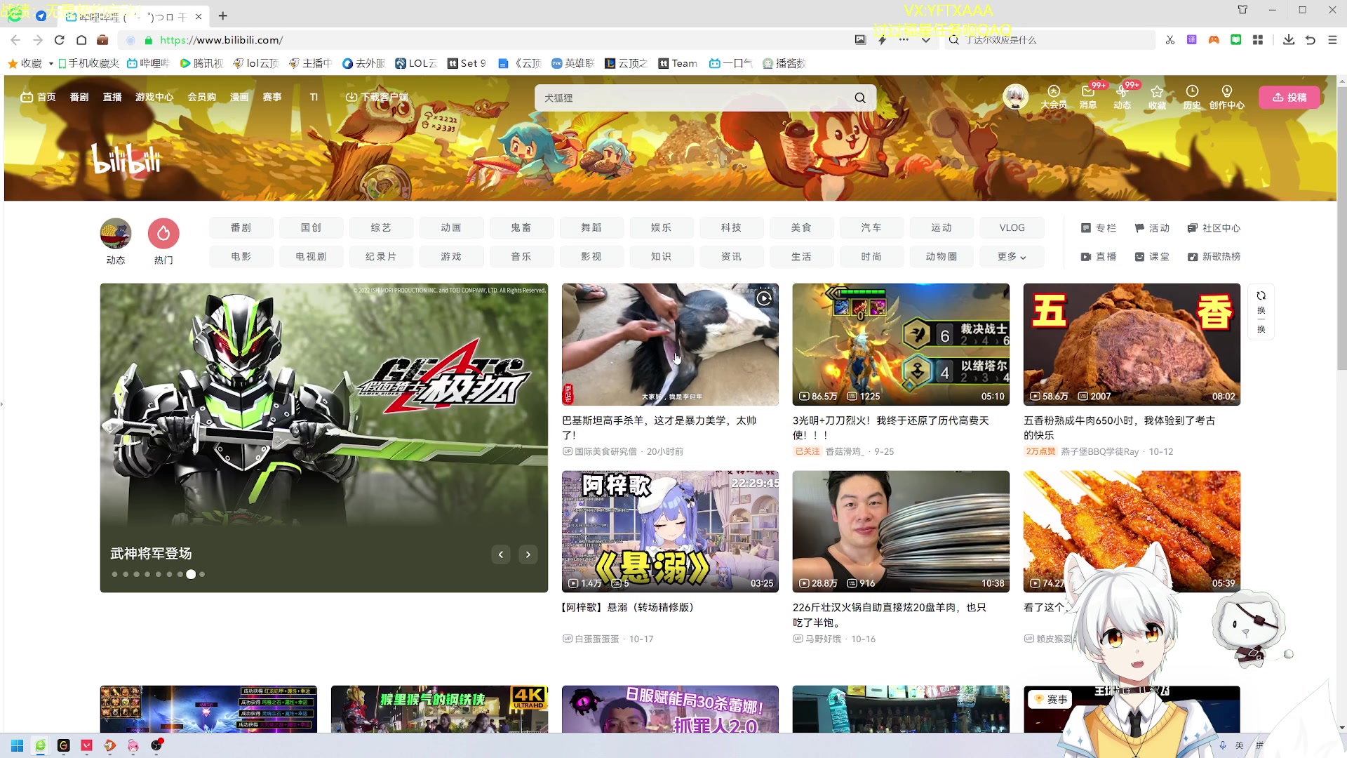Open the 大会员 icon
Image resolution: width=1347 pixels, height=758 pixels.
(x=1053, y=97)
